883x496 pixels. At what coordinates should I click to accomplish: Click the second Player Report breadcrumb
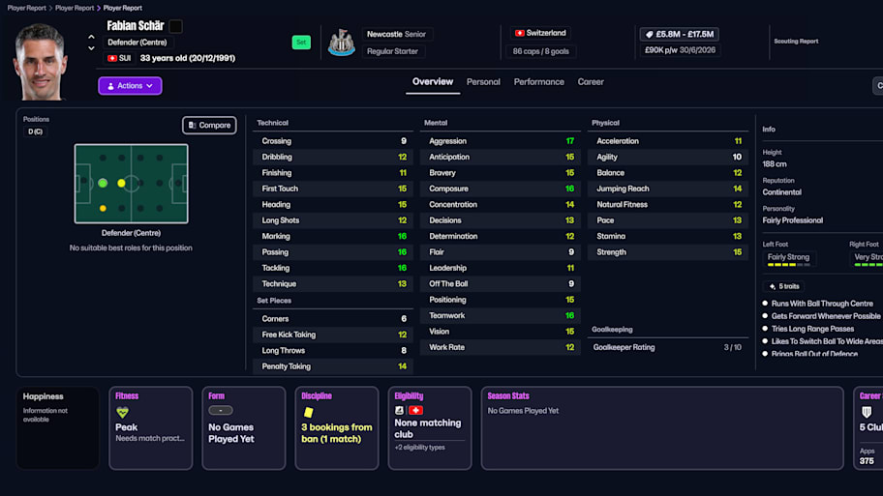tap(75, 8)
